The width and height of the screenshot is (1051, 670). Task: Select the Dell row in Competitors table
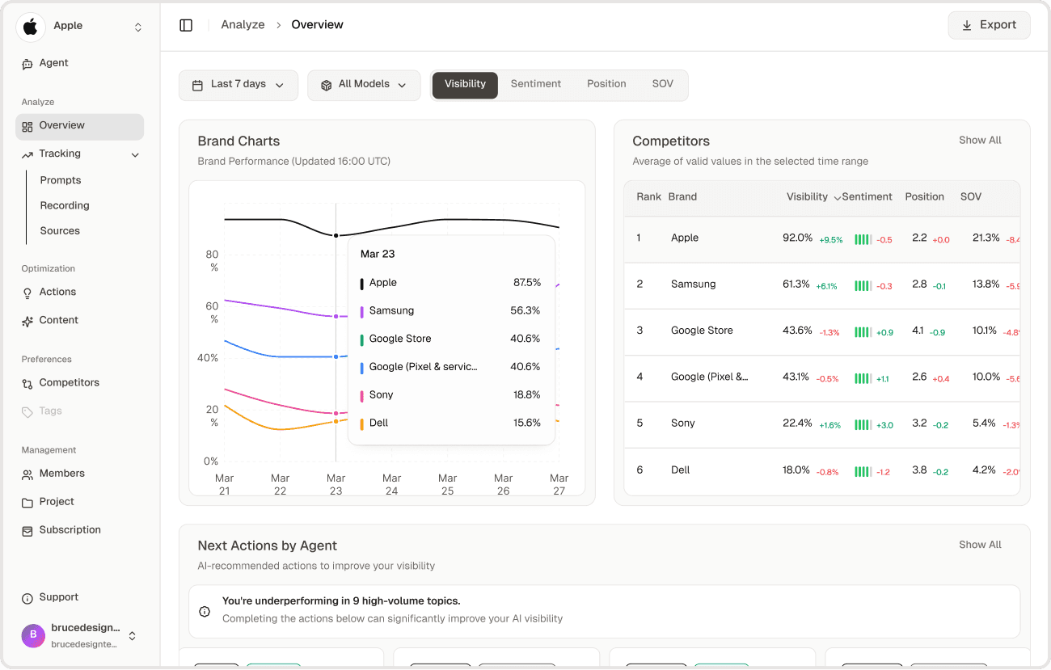coord(821,470)
